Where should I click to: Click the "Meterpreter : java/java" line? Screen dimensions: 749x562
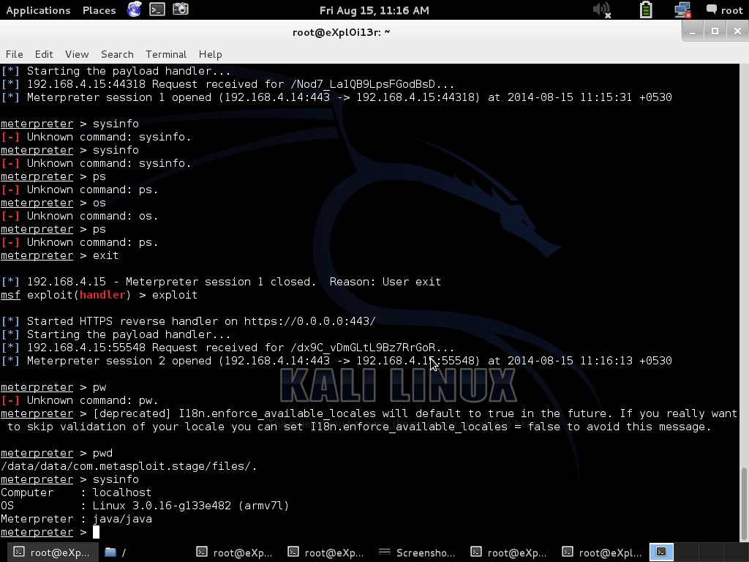[76, 519]
